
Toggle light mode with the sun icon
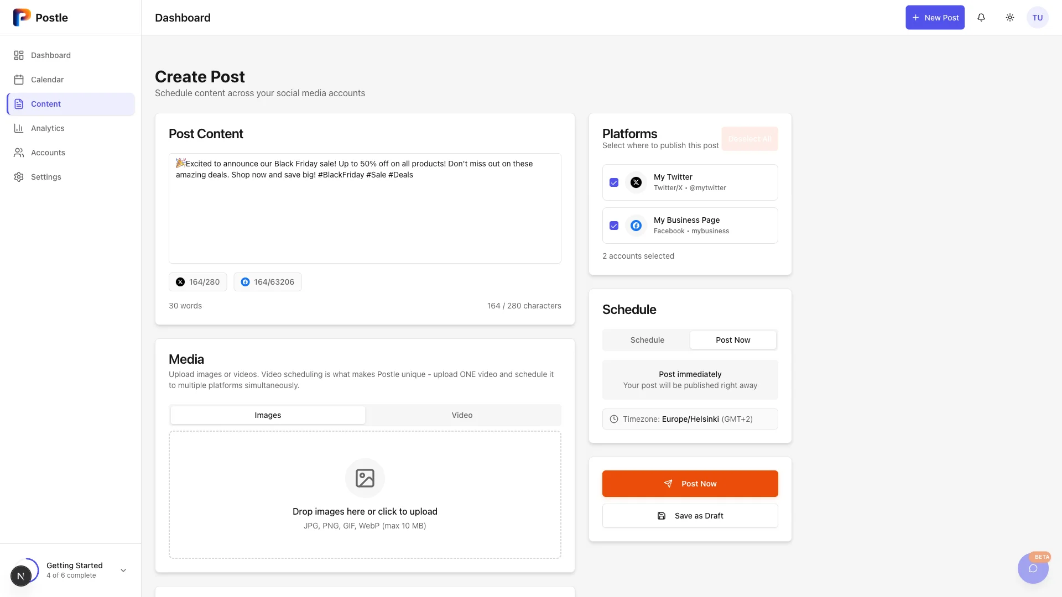point(1009,17)
